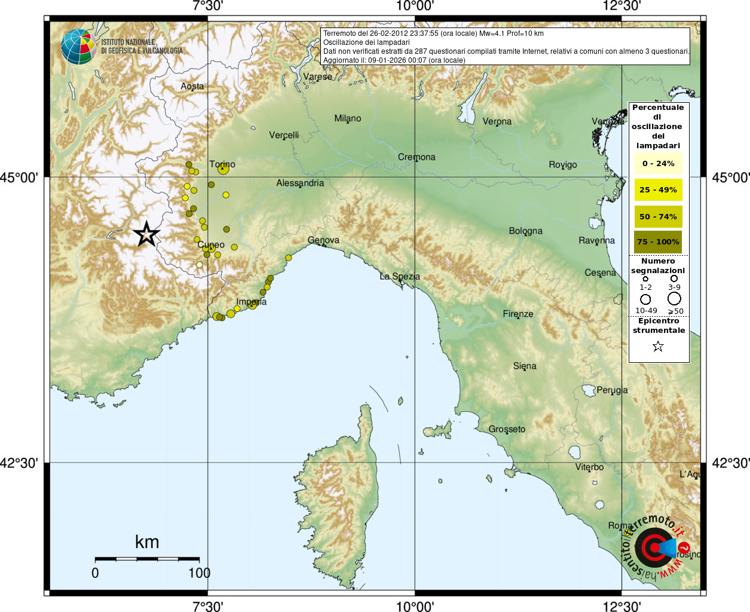The image size is (750, 612).
Task: Click the 3-9 reports circle in legend
Action: pyautogui.click(x=674, y=279)
